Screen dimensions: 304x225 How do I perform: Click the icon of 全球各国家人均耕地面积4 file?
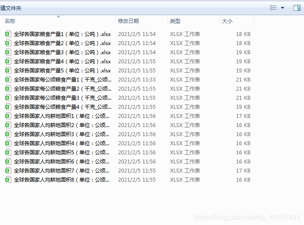8,143
